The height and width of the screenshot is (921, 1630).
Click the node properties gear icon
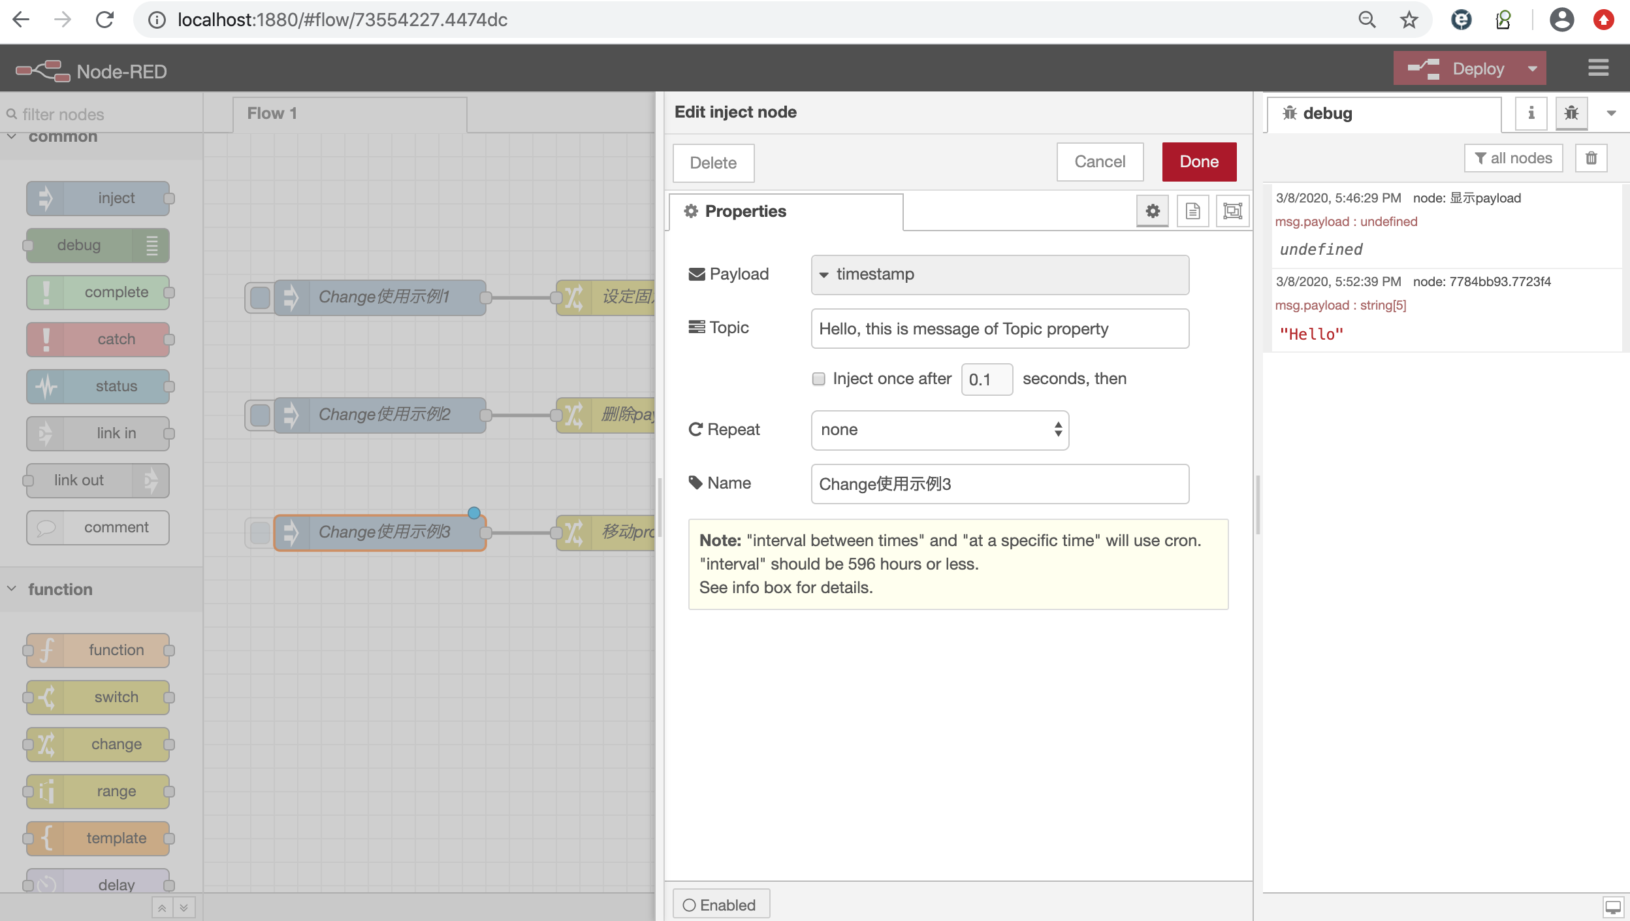pyautogui.click(x=1153, y=211)
